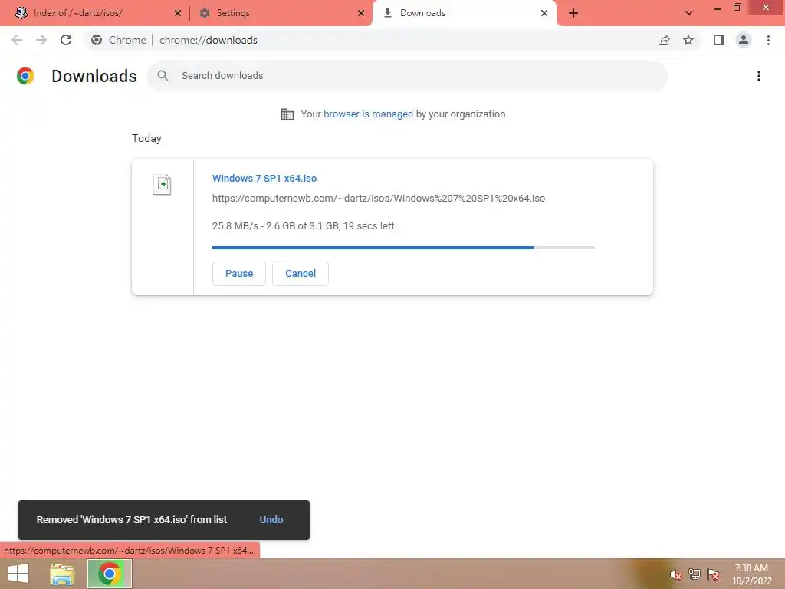Share this page via share icon
Image resolution: width=785 pixels, height=589 pixels.
point(664,40)
